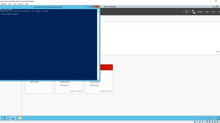The image size is (220, 123).
Task: Open the VirtualBox View menu
Action: click(10, 4)
